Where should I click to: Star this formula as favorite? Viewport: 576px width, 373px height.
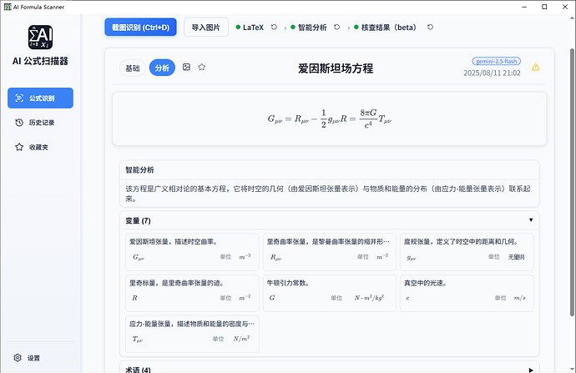point(202,68)
